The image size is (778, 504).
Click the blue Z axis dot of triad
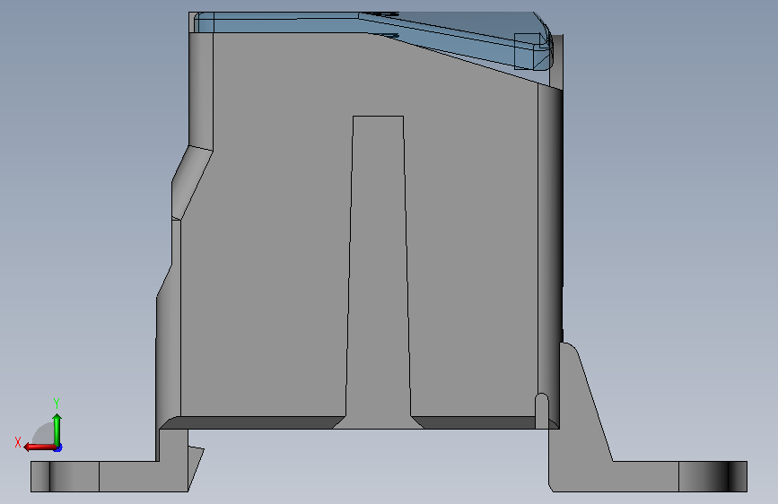tap(58, 448)
